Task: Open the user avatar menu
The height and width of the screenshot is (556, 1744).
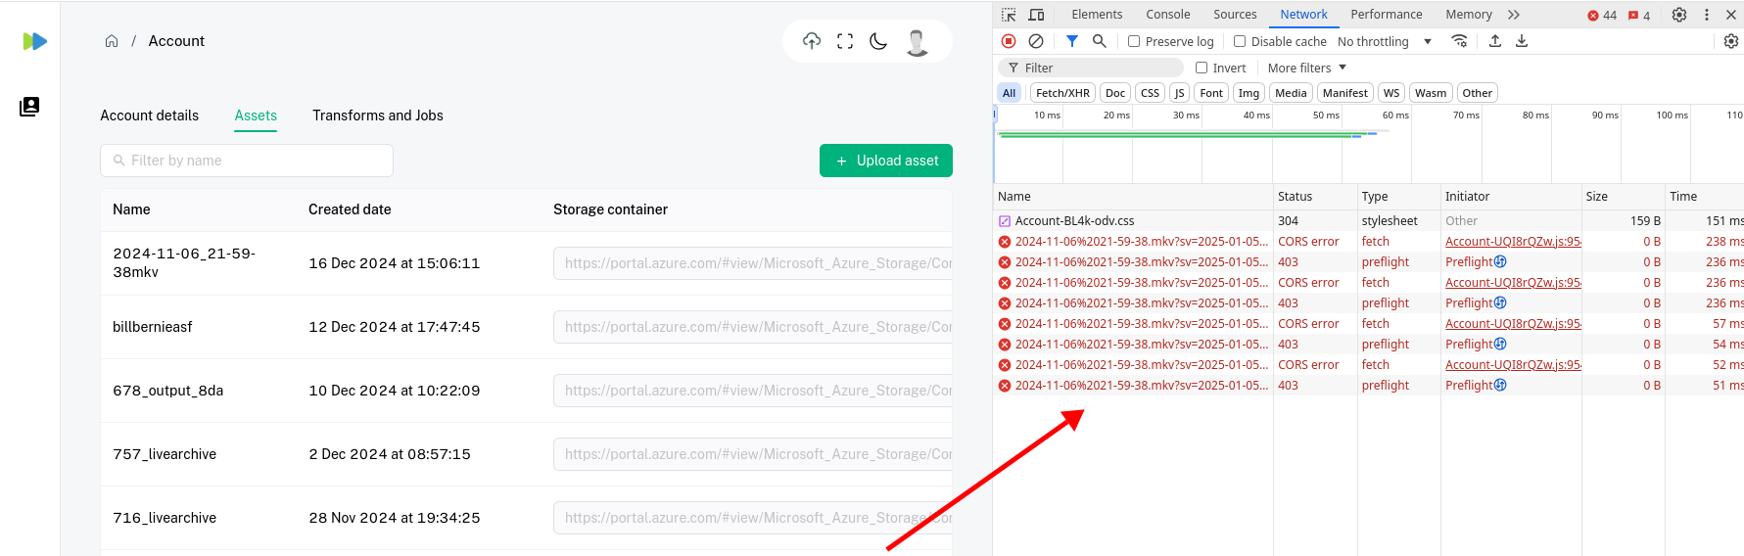Action: click(917, 42)
